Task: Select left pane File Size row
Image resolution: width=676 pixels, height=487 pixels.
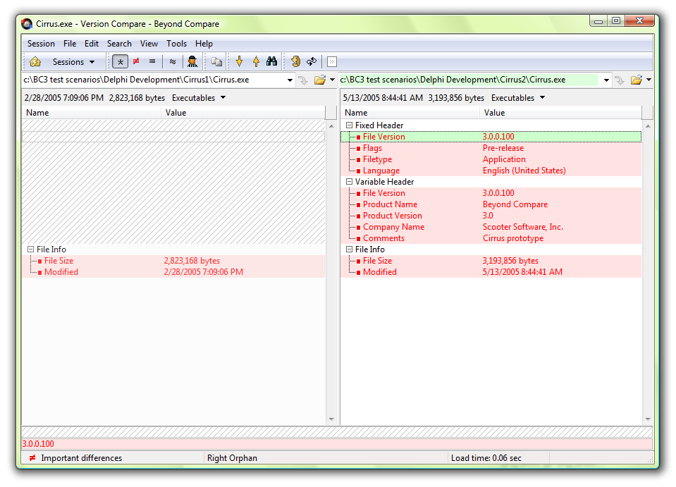Action: 173,261
